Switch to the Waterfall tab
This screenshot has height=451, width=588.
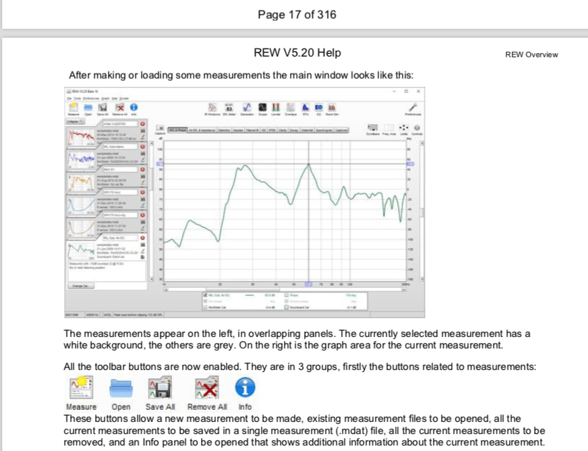(307, 130)
